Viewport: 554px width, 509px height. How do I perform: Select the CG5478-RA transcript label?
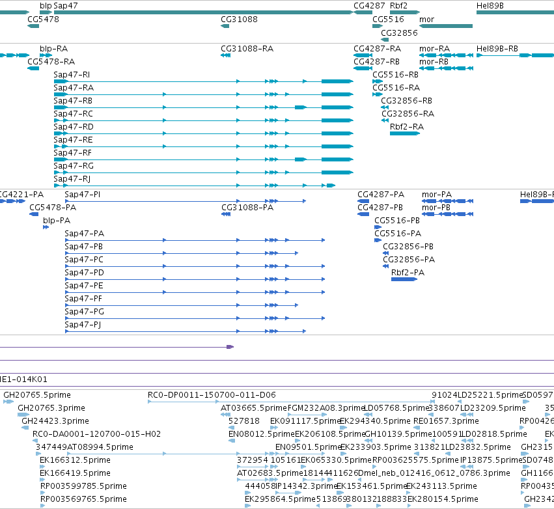[x=51, y=62]
